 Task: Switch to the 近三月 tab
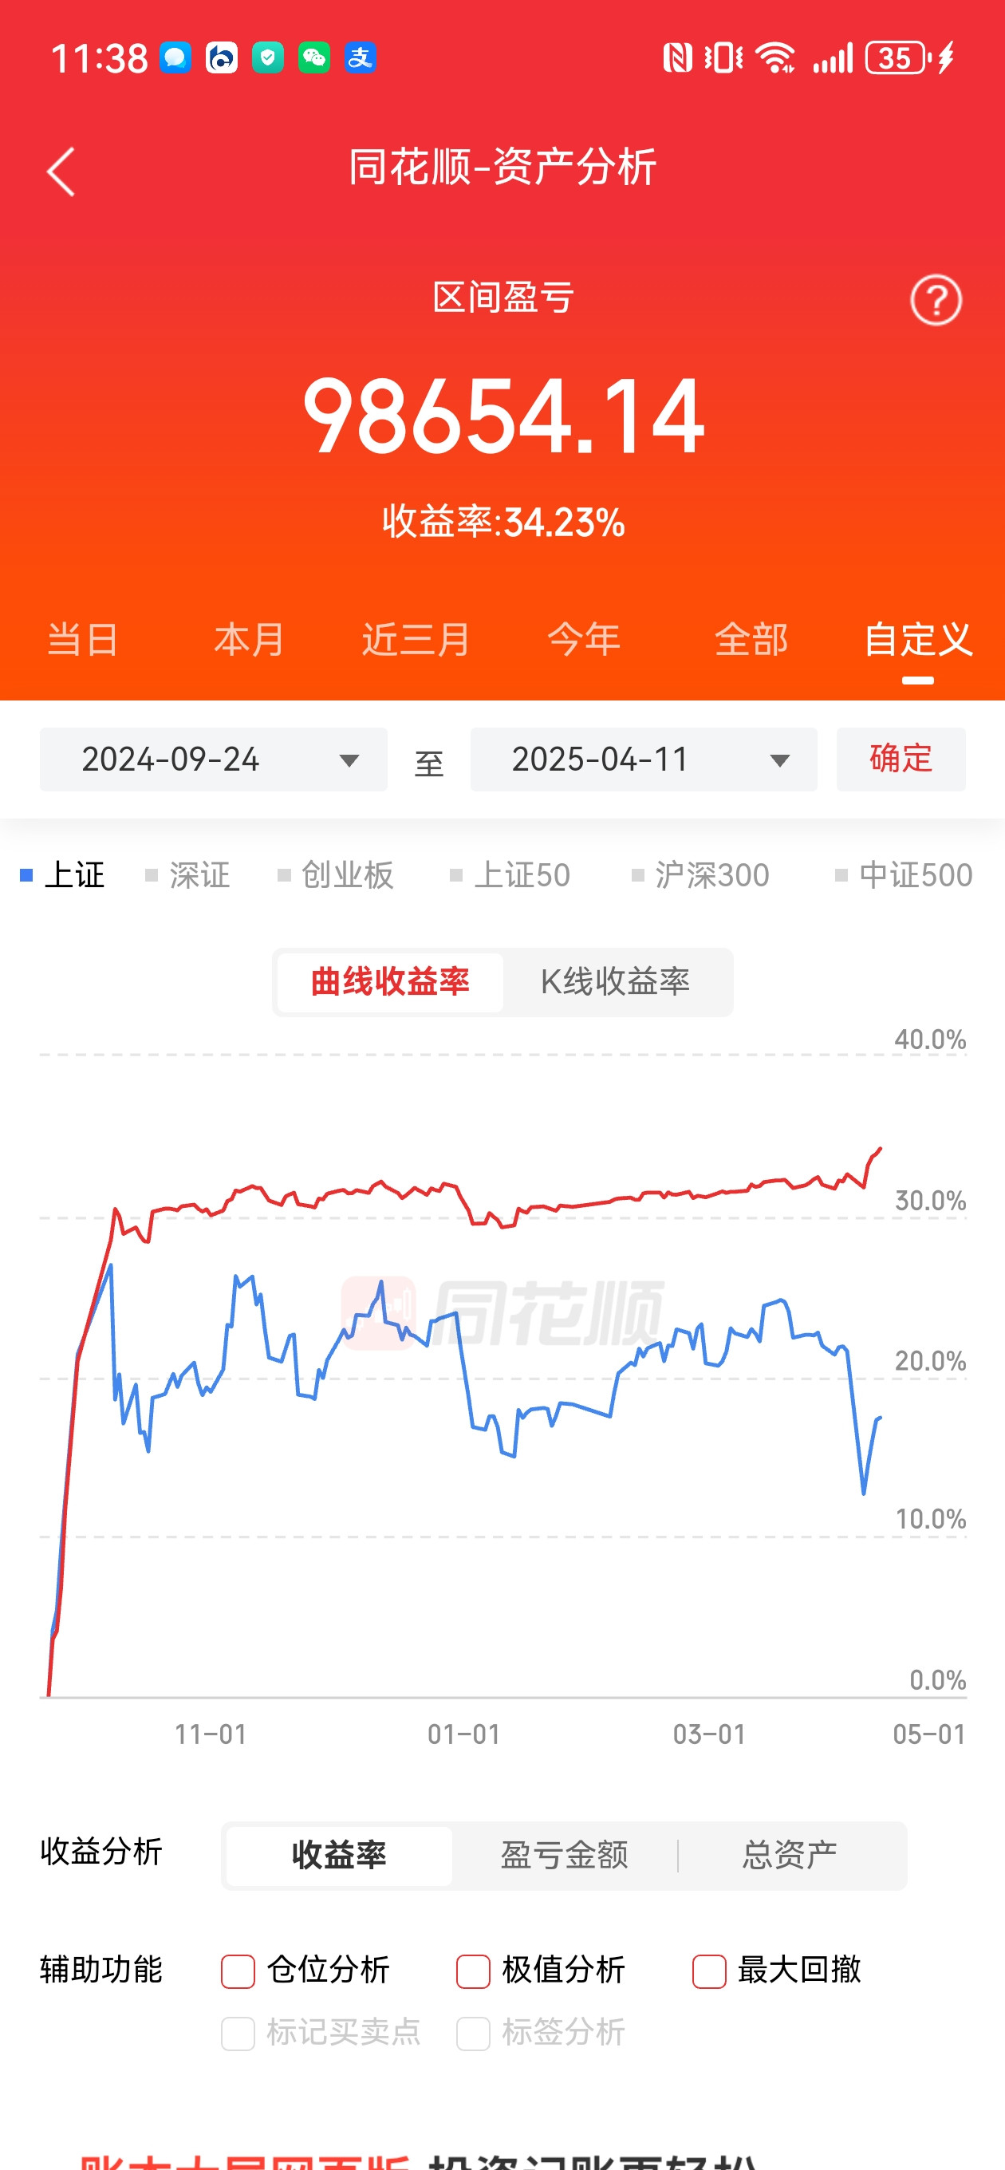click(416, 639)
